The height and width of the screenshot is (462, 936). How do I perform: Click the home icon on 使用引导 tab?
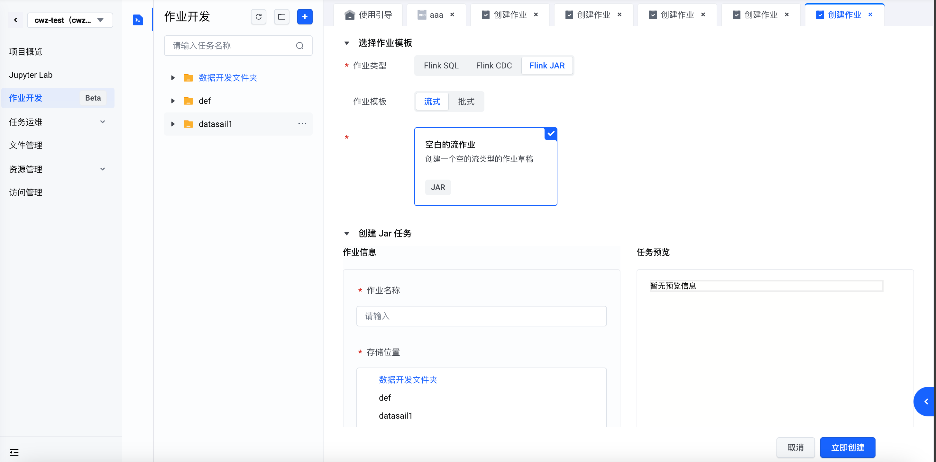pyautogui.click(x=350, y=15)
